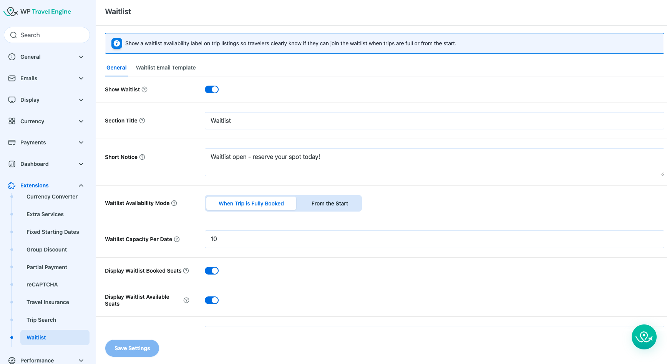
Task: Click help icon beside Display Waitlist Booked Seats
Action: pyautogui.click(x=186, y=271)
